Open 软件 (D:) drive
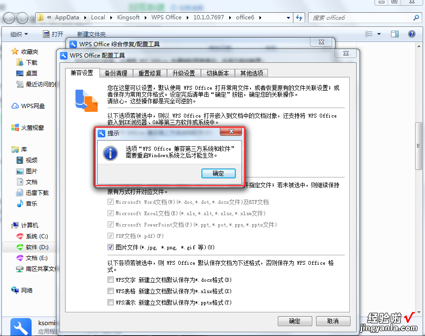The height and width of the screenshot is (336, 425). [x=32, y=247]
